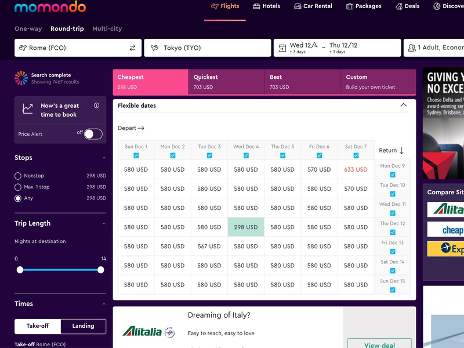Select the Max. 1 stop radio button
This screenshot has width=464, height=348.
18,187
